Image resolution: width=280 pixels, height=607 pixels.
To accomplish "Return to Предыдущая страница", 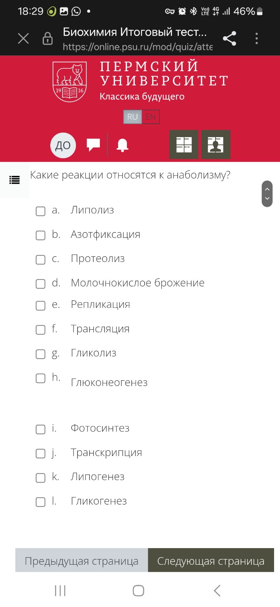I will coord(81,560).
